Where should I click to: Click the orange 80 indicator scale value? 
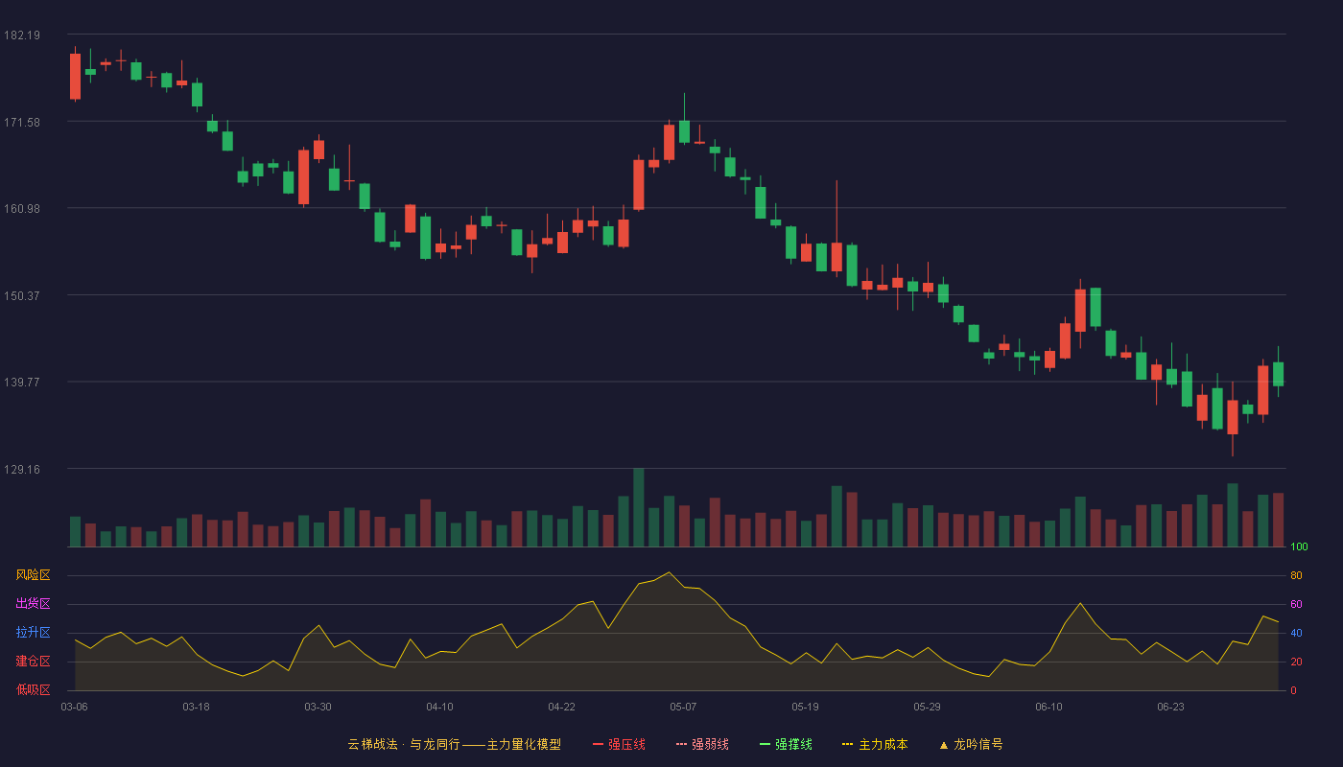[1296, 576]
